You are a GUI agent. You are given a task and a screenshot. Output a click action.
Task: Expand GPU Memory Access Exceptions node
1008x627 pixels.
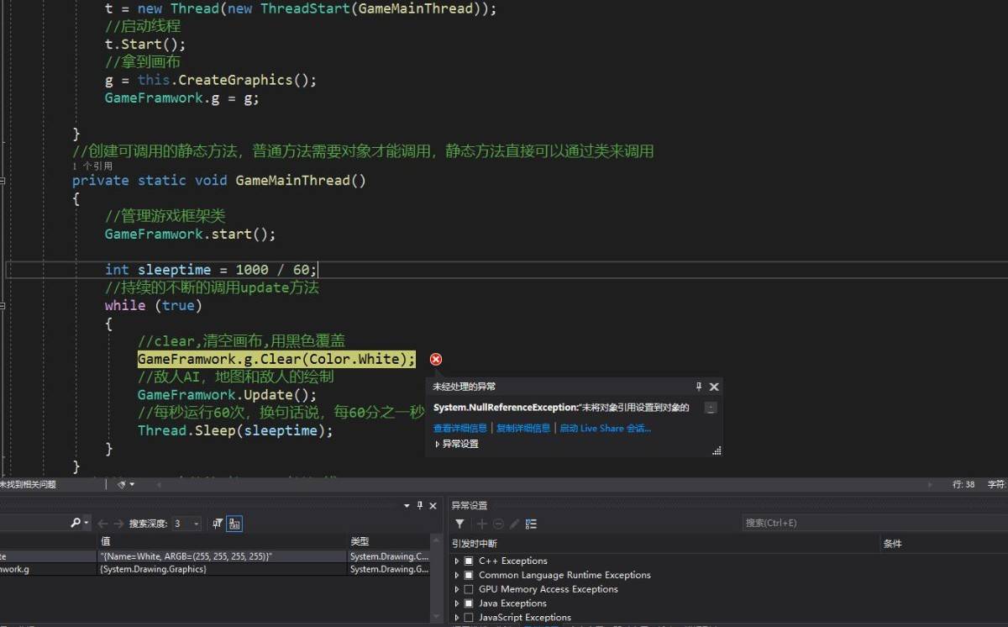457,589
